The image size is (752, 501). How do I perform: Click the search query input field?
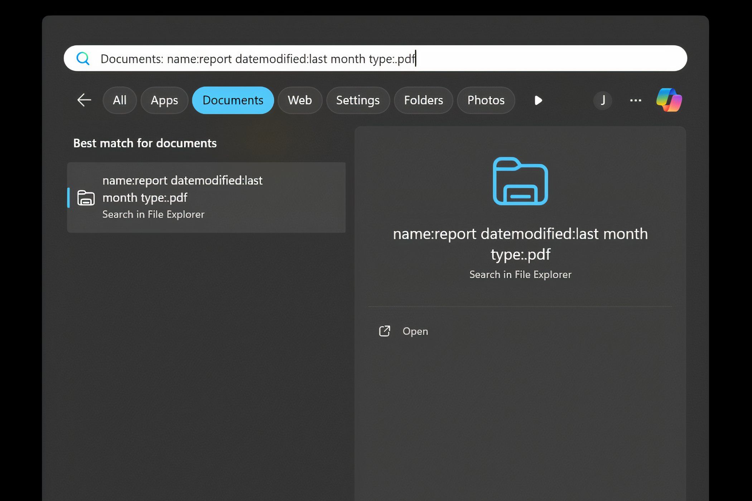point(375,58)
